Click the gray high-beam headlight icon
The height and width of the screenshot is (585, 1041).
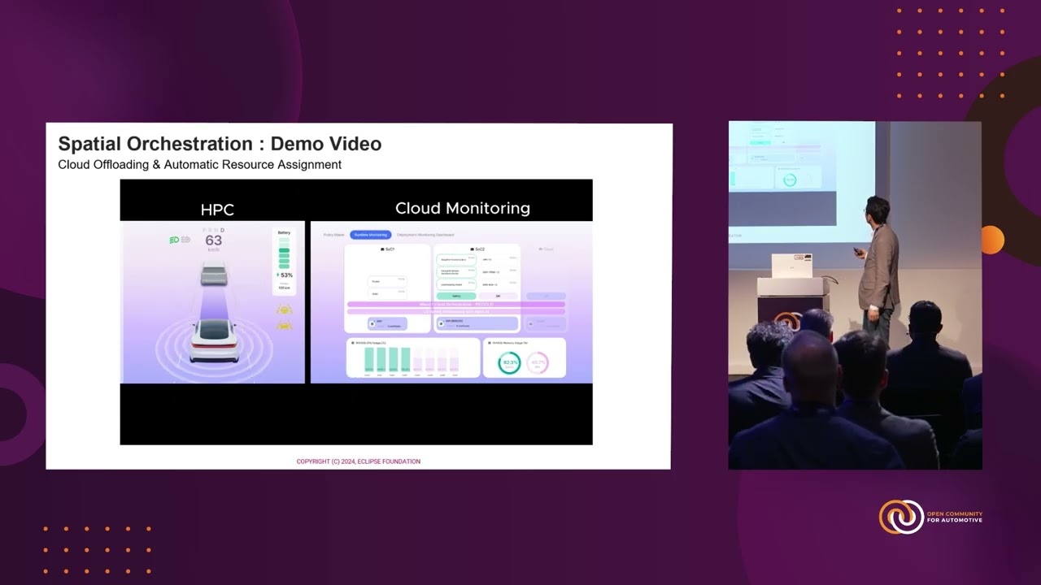click(185, 240)
